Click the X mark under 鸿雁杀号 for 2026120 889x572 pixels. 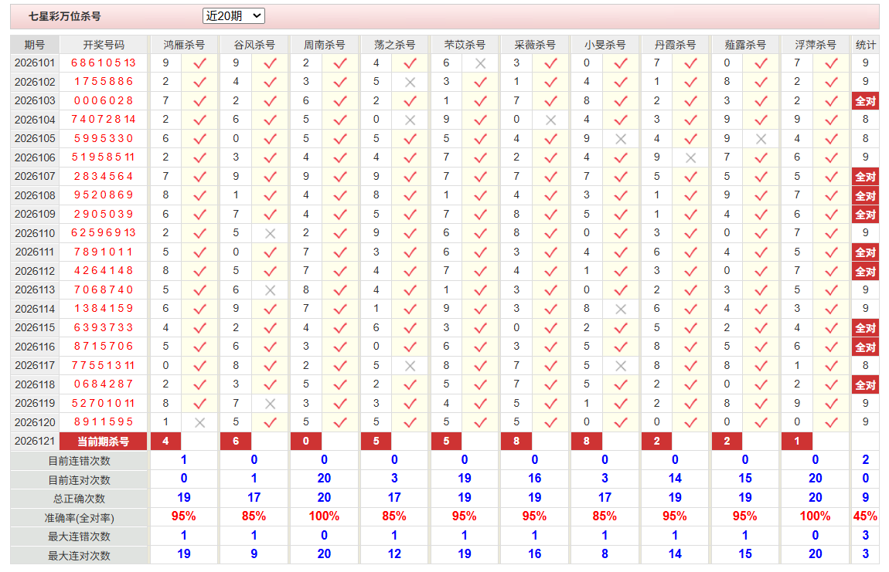(x=199, y=422)
